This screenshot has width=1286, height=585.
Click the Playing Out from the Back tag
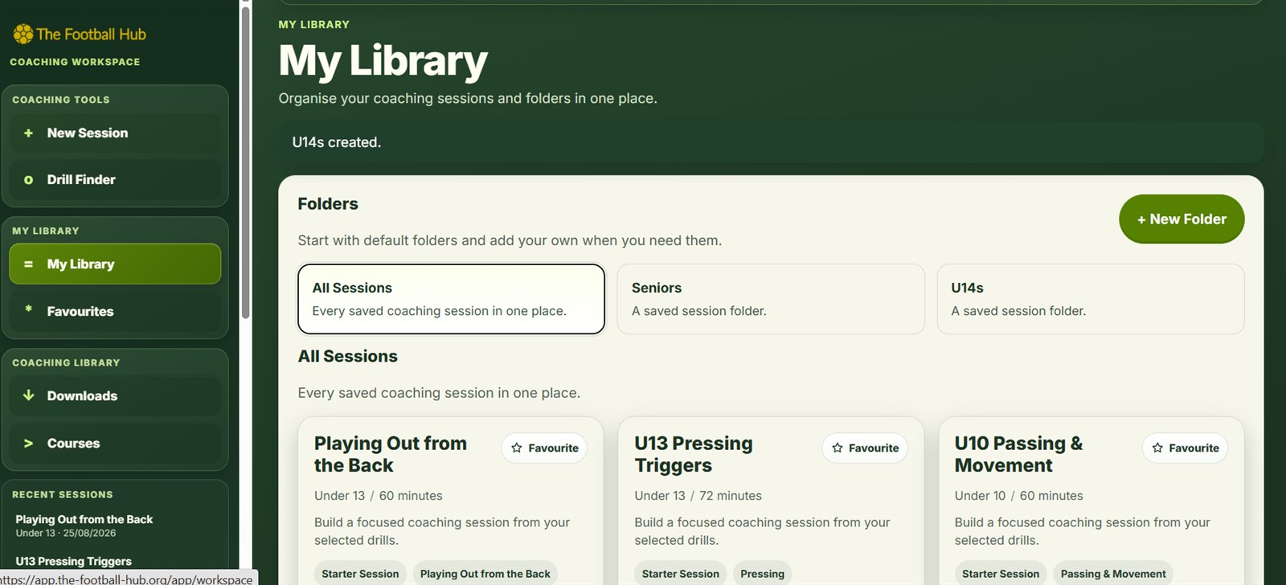[x=485, y=573]
